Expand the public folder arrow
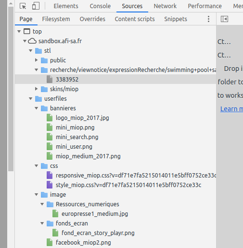 tap(37, 60)
